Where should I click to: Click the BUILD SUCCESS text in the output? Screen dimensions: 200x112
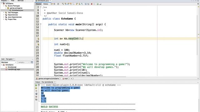pos(49,107)
